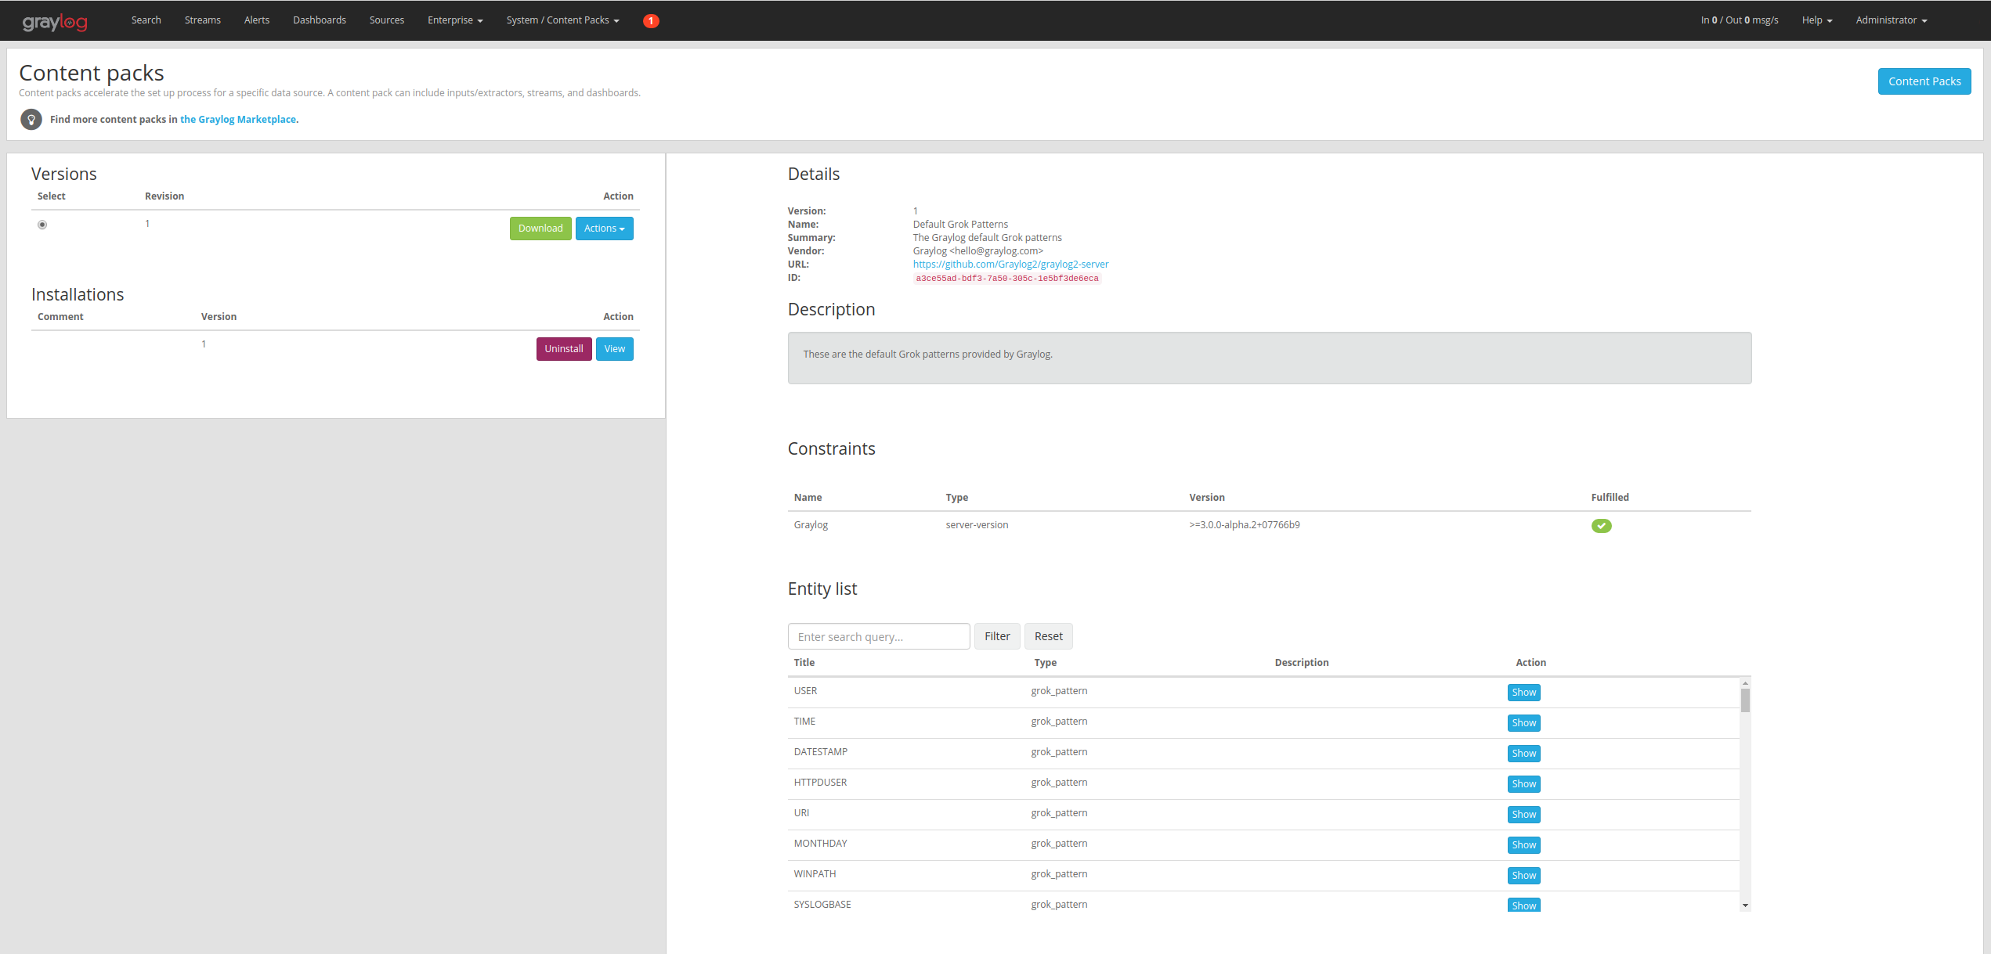Image resolution: width=1991 pixels, height=954 pixels.
Task: Open Dashboards from the navigation bar
Action: (x=319, y=20)
